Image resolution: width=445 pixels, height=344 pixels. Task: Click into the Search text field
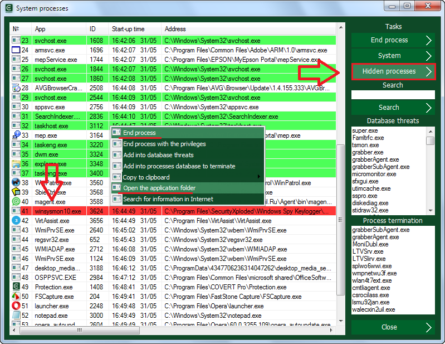(393, 95)
